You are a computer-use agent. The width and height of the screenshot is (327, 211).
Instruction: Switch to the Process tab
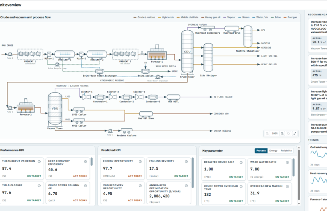(261, 151)
